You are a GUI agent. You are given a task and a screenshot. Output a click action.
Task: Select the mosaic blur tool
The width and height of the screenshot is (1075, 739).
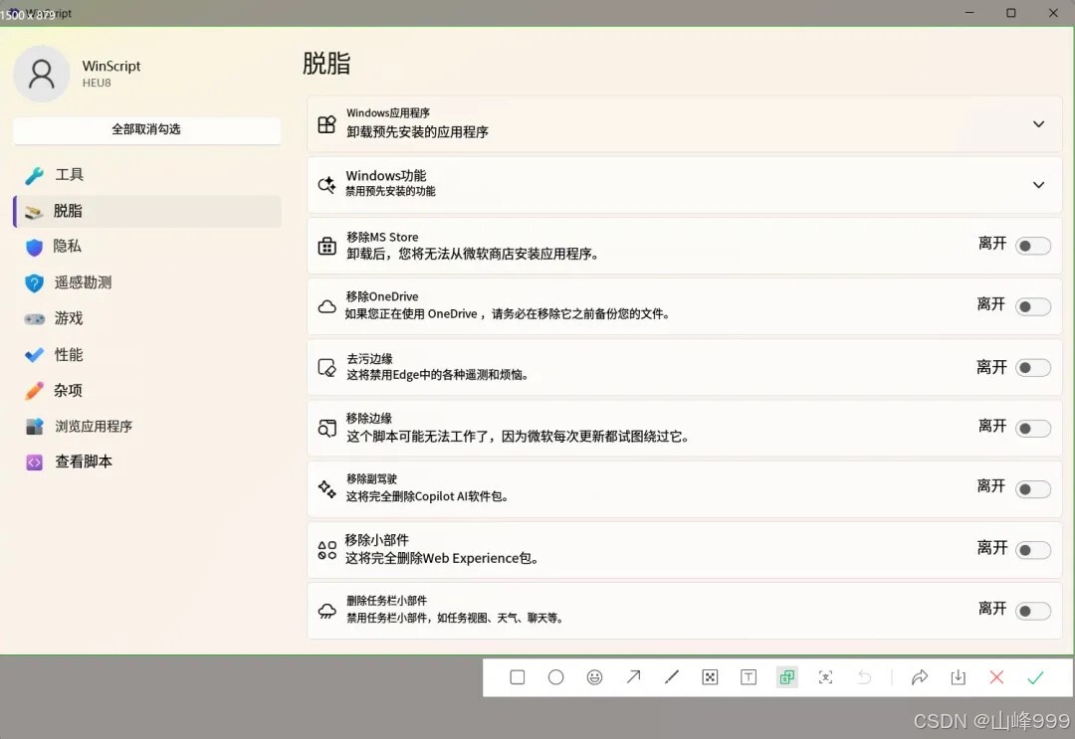coord(711,677)
